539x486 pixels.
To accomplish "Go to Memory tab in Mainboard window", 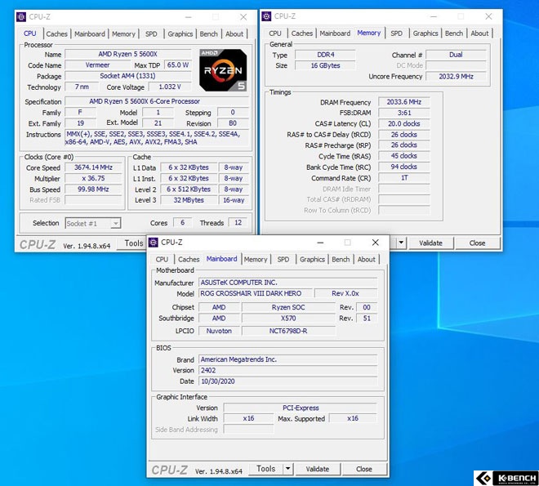I will [256, 260].
